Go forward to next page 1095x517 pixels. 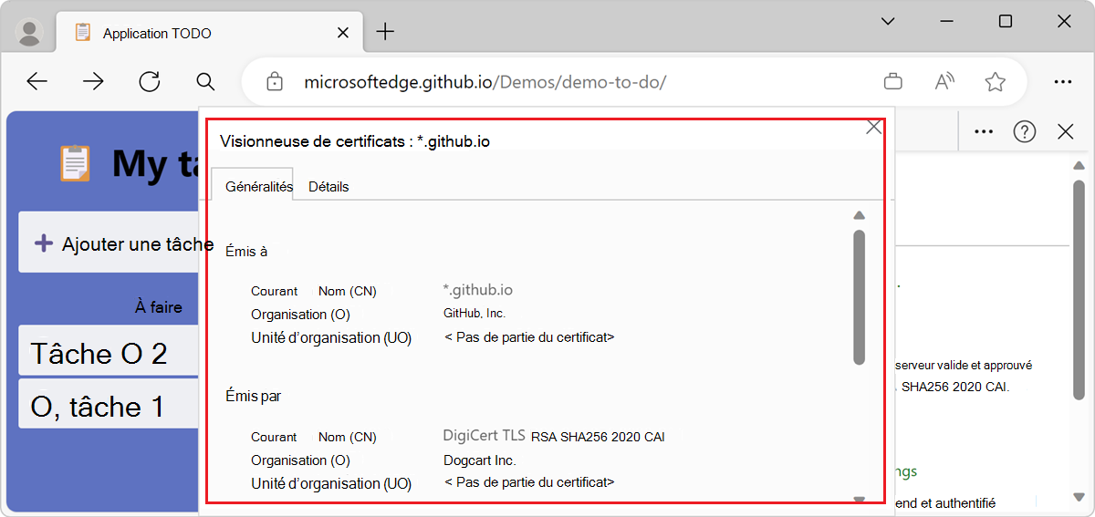pyautogui.click(x=93, y=82)
